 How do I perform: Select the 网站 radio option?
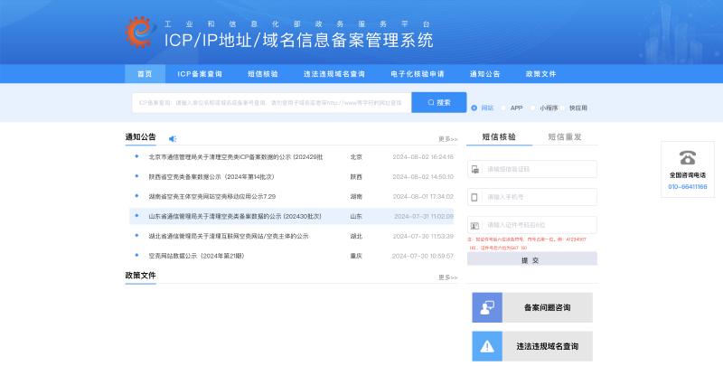474,108
